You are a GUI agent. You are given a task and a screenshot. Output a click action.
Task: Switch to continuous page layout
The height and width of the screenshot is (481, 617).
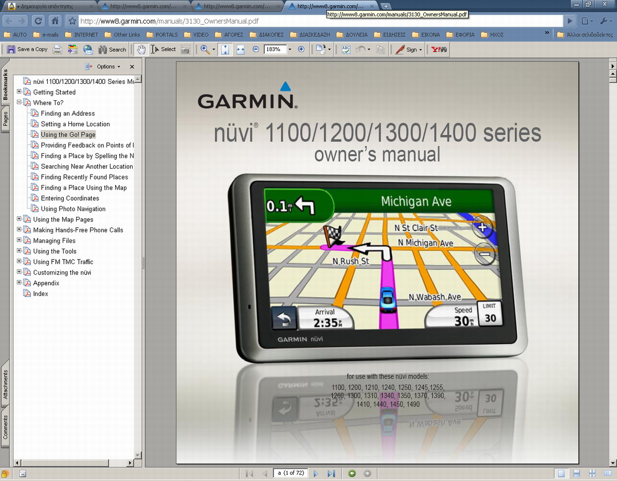[x=577, y=473]
